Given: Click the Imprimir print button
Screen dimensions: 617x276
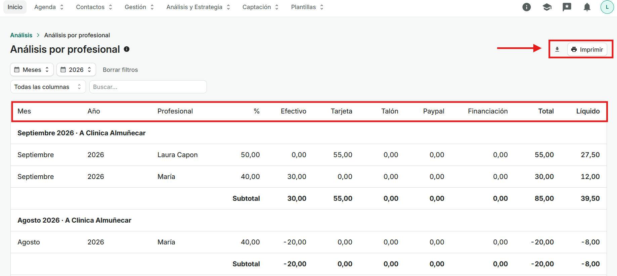Looking at the screenshot, I should [x=587, y=49].
